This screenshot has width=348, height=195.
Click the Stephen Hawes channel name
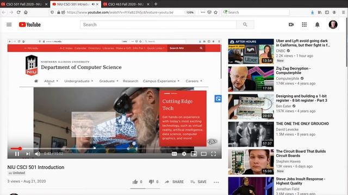288,161
